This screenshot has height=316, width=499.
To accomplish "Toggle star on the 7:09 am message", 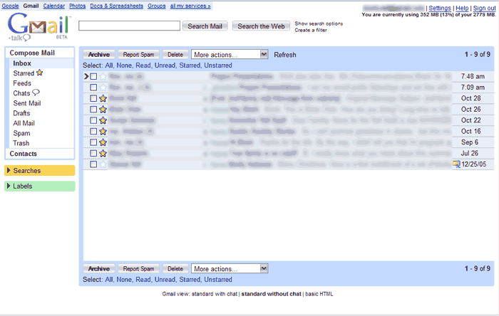I will pos(103,88).
